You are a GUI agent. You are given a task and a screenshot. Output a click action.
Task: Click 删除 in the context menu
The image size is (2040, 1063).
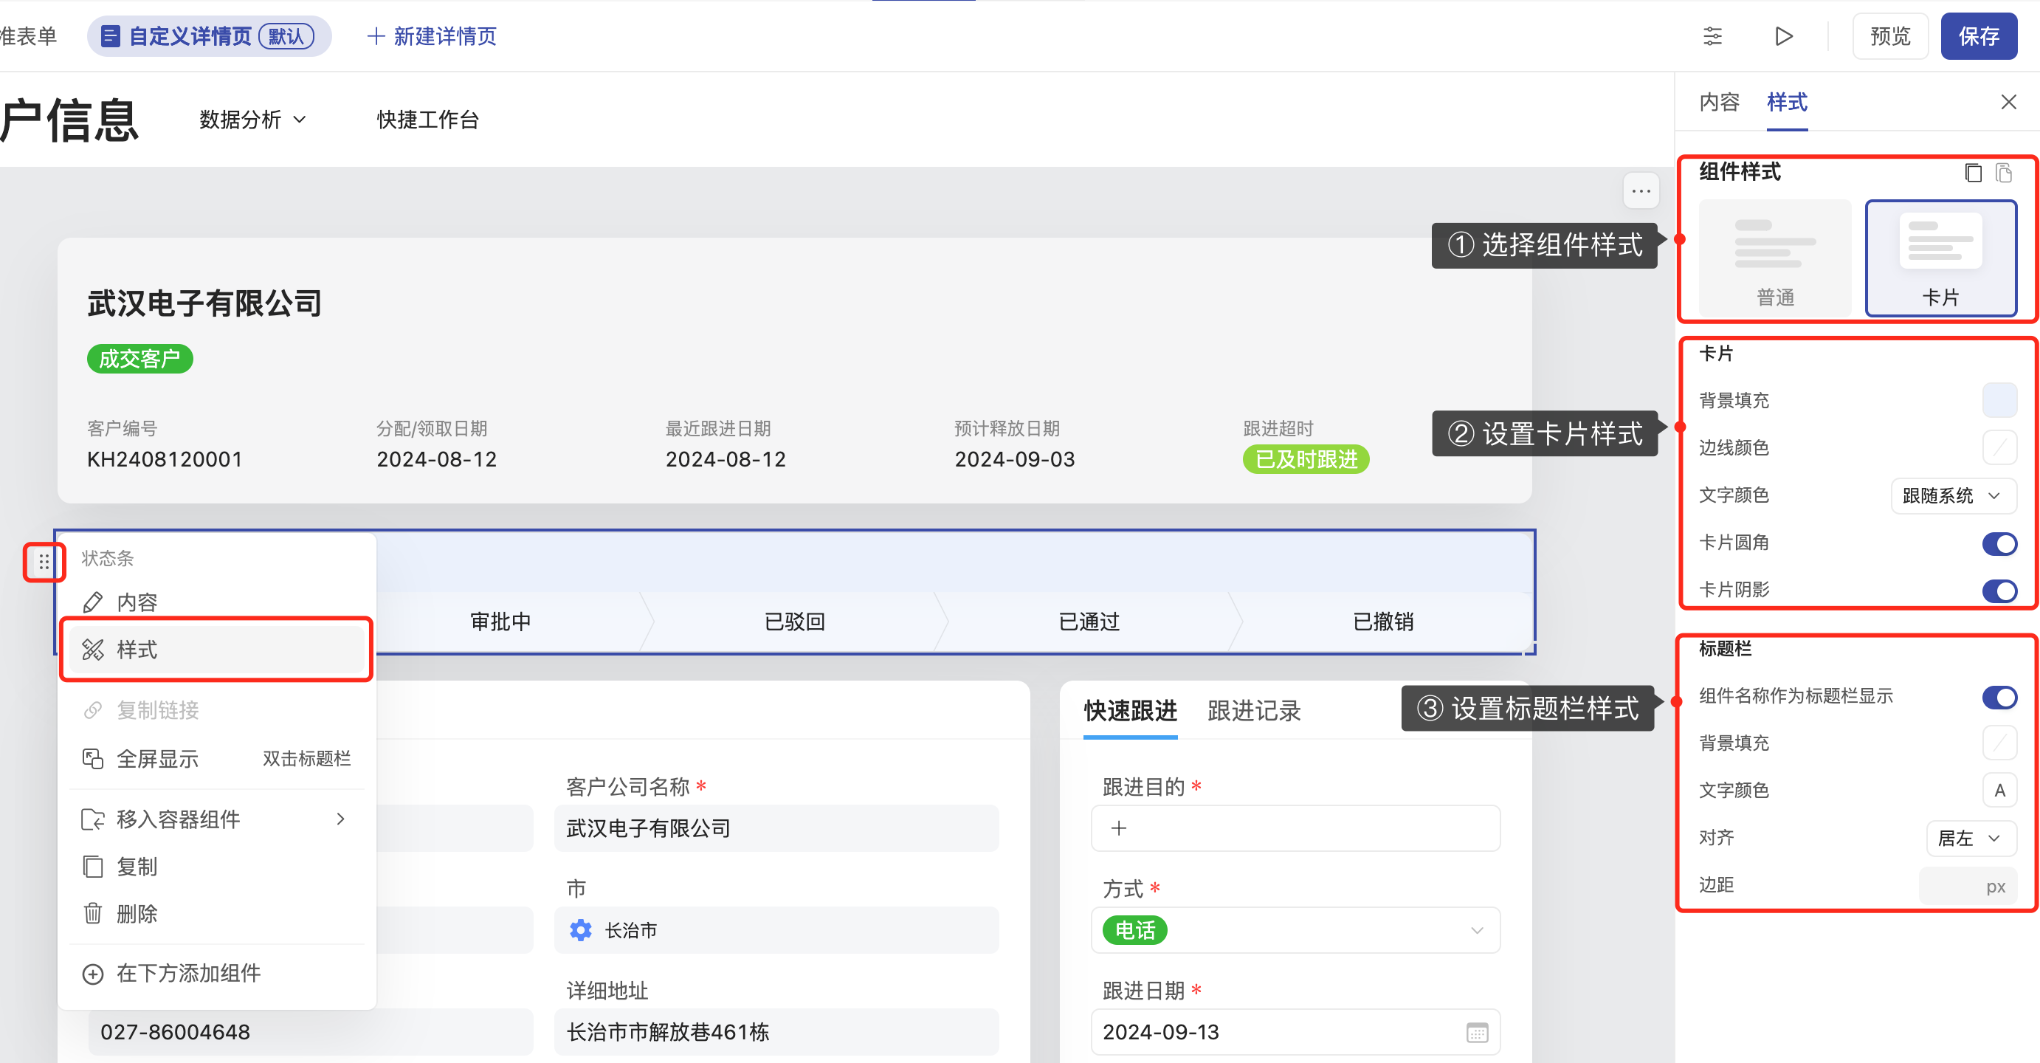coord(216,914)
